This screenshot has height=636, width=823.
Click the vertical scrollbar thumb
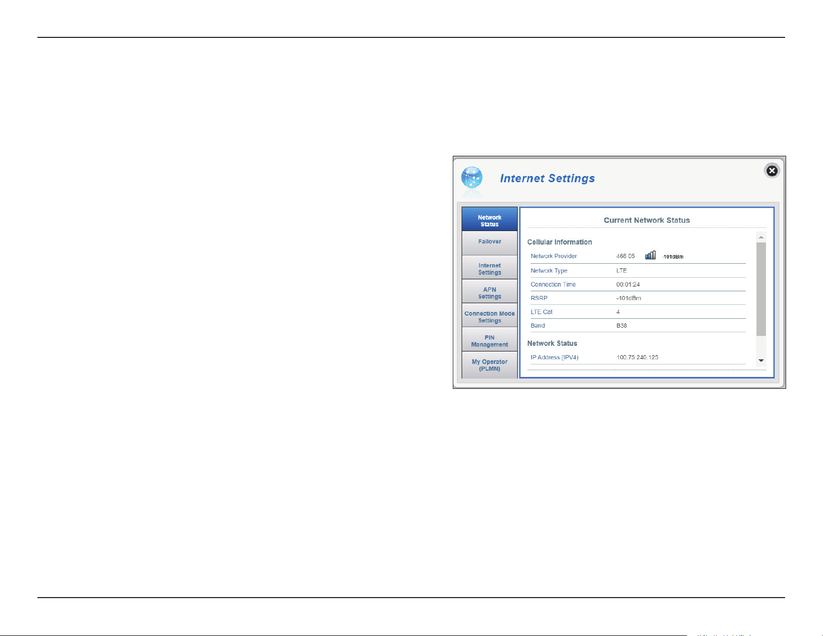(761, 289)
